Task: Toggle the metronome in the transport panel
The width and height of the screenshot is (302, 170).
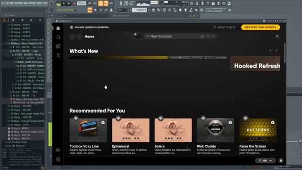Action: pos(90,3)
